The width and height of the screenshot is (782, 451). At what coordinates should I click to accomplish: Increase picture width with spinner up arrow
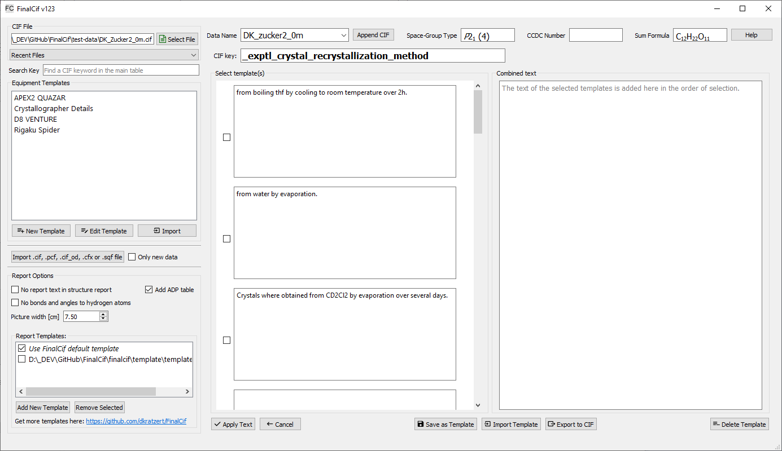(103, 315)
